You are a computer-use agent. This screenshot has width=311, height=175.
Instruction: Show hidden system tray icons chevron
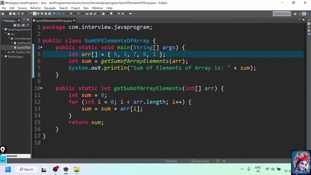242,169
